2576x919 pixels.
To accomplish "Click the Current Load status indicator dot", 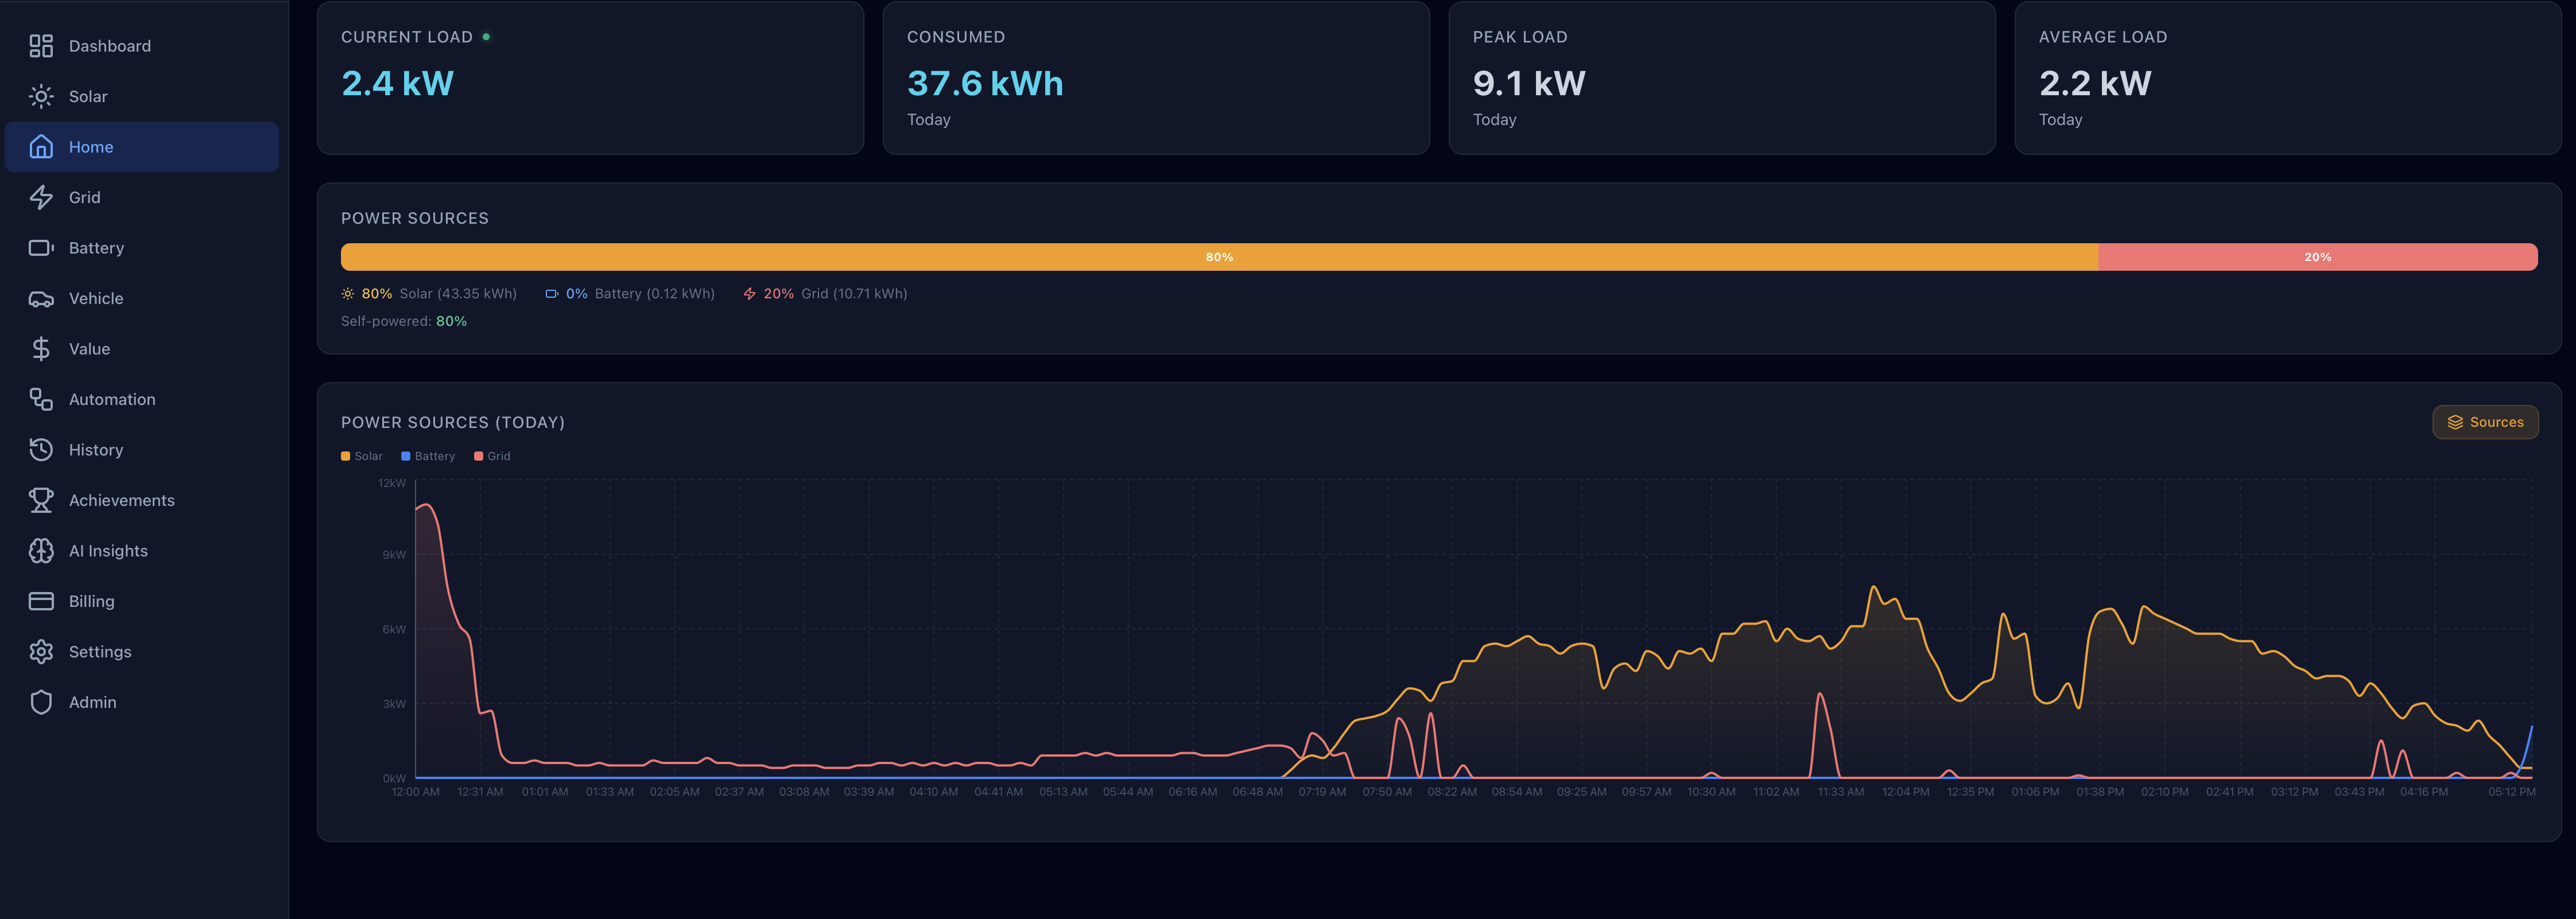I will (487, 36).
